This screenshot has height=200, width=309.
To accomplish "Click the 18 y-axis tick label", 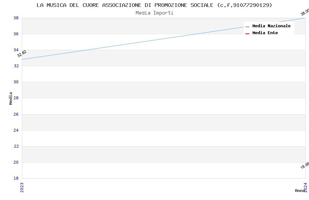I will [16, 178].
